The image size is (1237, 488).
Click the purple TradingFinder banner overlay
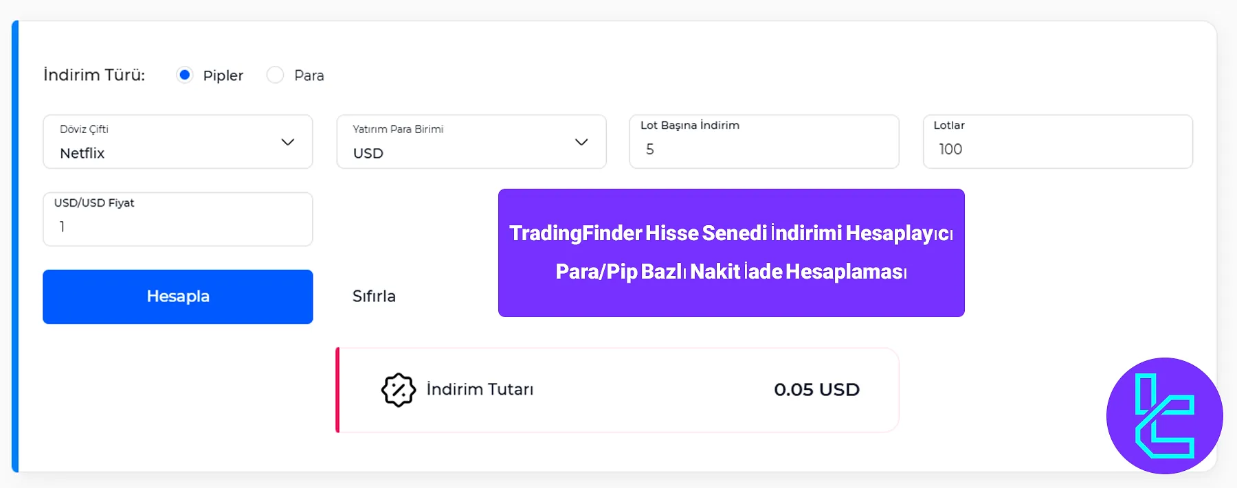(x=731, y=253)
